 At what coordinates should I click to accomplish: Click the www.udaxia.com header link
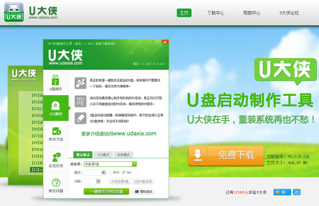point(43,17)
